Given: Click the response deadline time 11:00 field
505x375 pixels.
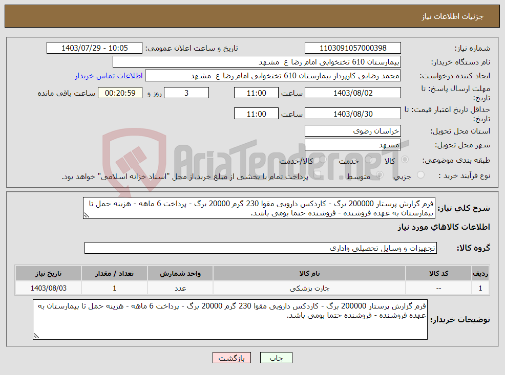Looking at the screenshot, I should 256,93.
